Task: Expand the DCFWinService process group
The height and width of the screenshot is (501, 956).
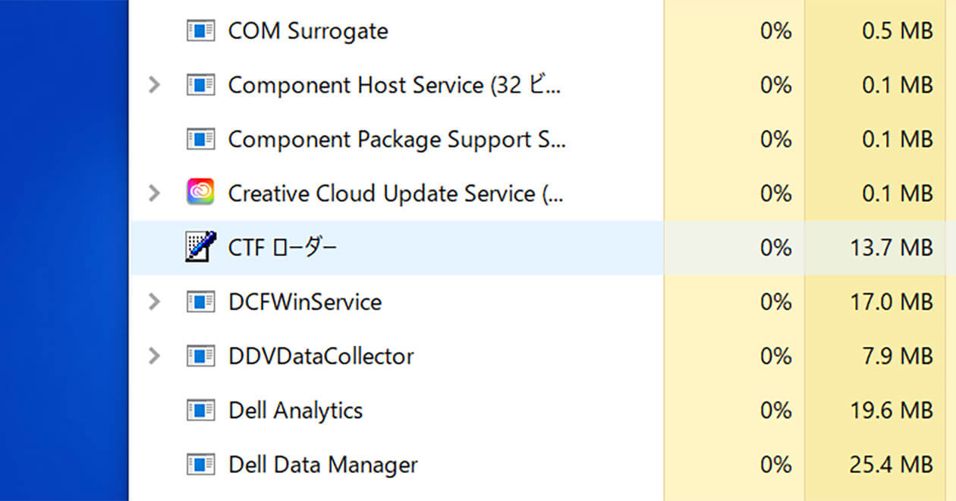Action: [x=154, y=301]
